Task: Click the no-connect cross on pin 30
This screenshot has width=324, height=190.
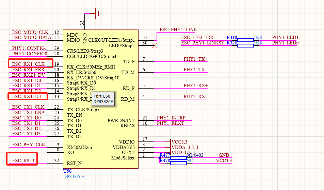Action: 154,45
